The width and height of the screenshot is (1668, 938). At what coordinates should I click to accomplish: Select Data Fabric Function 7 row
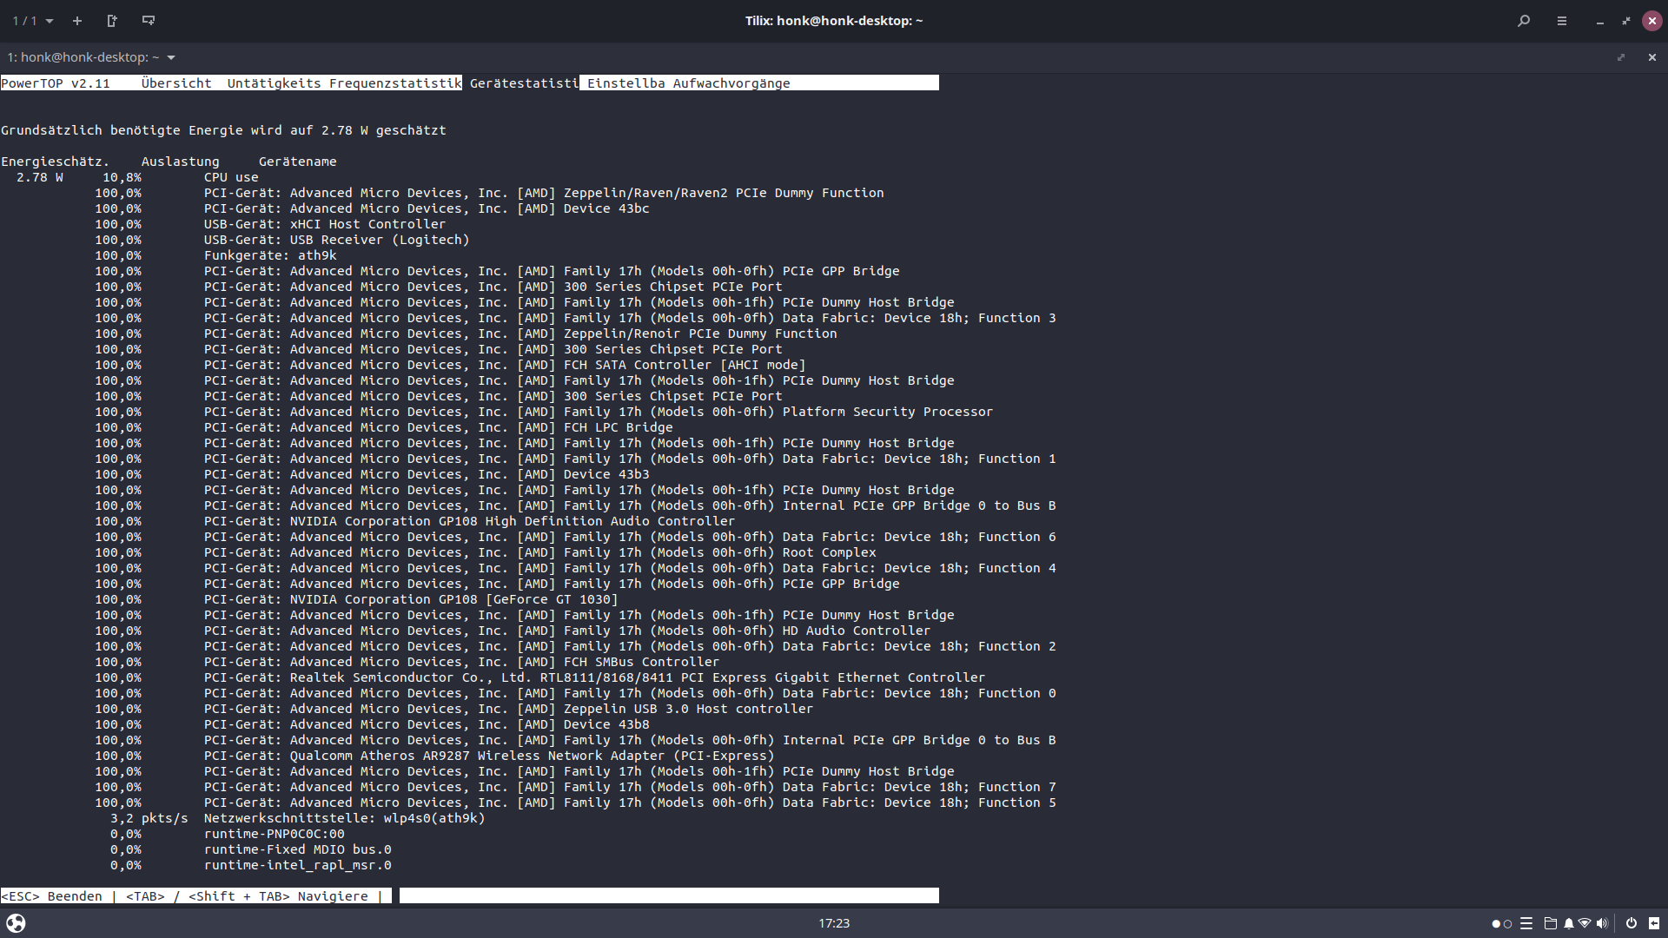point(575,787)
